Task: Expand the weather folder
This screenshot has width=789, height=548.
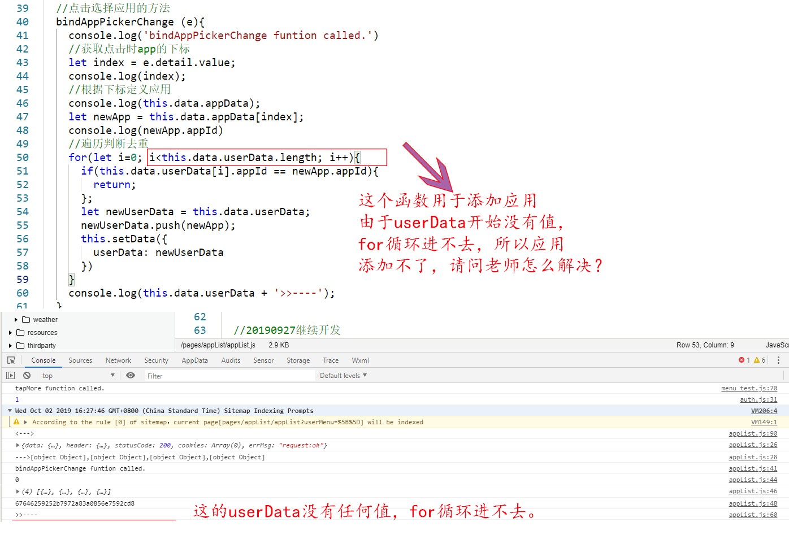Action: [16, 319]
